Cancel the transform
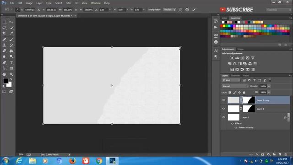The height and width of the screenshot is (165, 293). tap(187, 10)
